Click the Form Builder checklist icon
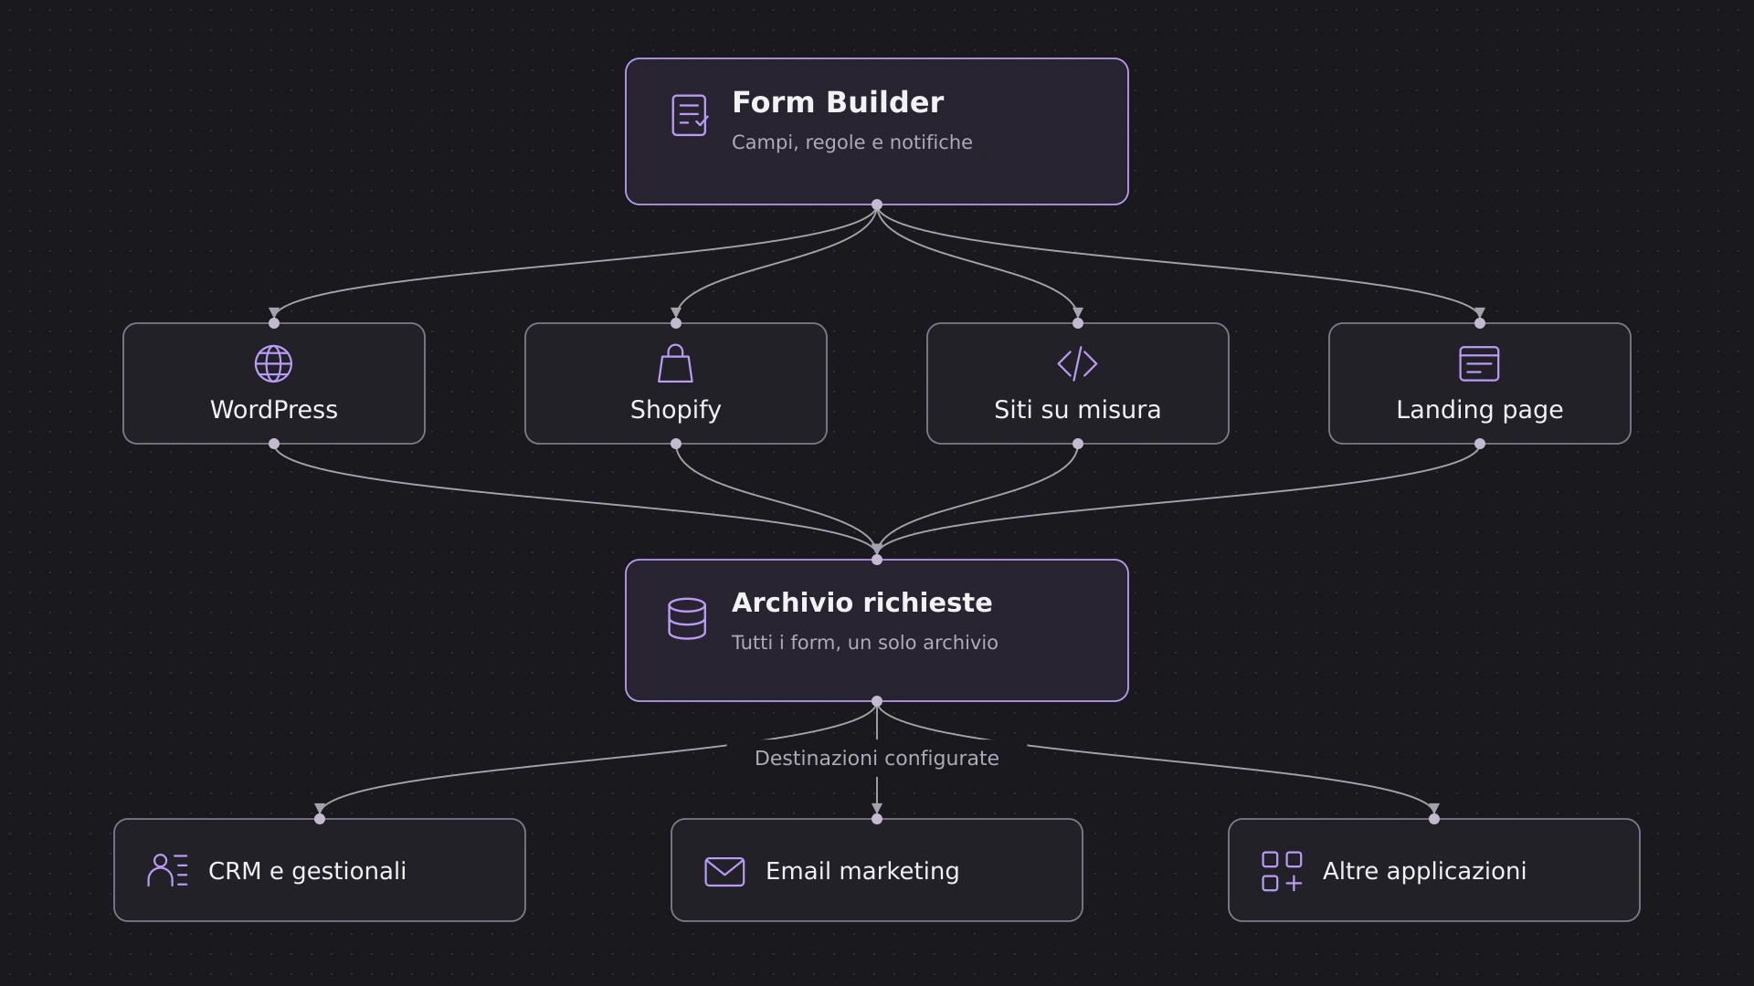The height and width of the screenshot is (986, 1754). pos(689,115)
